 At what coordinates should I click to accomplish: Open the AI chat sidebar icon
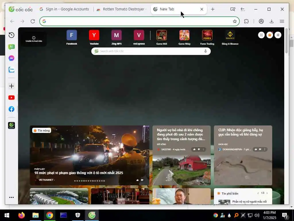(11, 47)
